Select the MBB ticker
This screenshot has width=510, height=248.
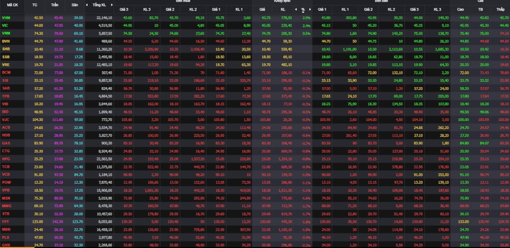[6, 229]
